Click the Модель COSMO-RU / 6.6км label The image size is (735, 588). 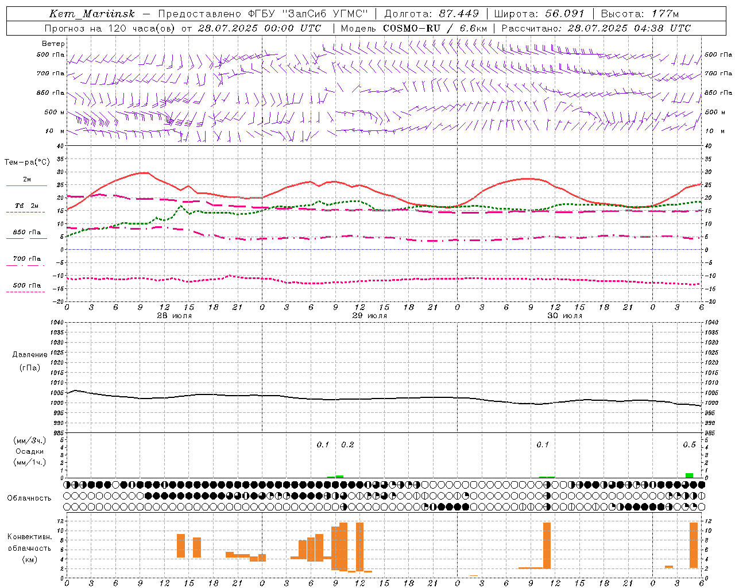click(414, 28)
